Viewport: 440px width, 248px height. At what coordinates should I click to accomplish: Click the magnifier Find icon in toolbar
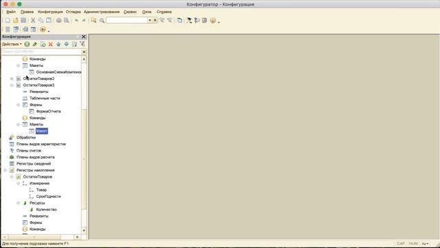point(102,20)
